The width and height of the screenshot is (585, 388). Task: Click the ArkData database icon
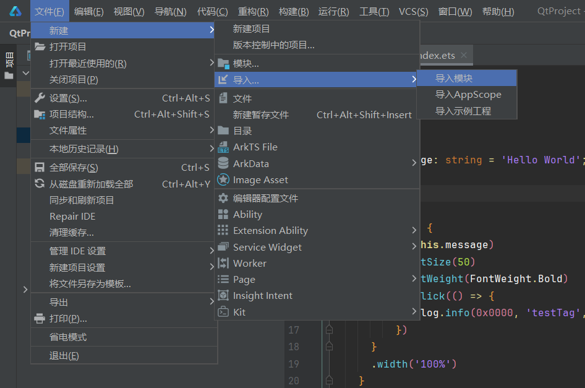point(223,163)
